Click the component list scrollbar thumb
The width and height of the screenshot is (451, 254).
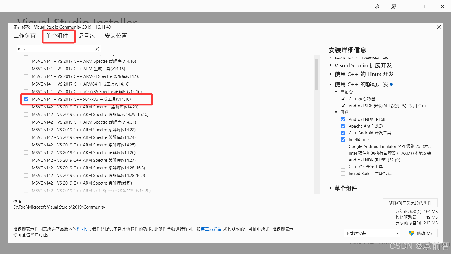(317, 74)
